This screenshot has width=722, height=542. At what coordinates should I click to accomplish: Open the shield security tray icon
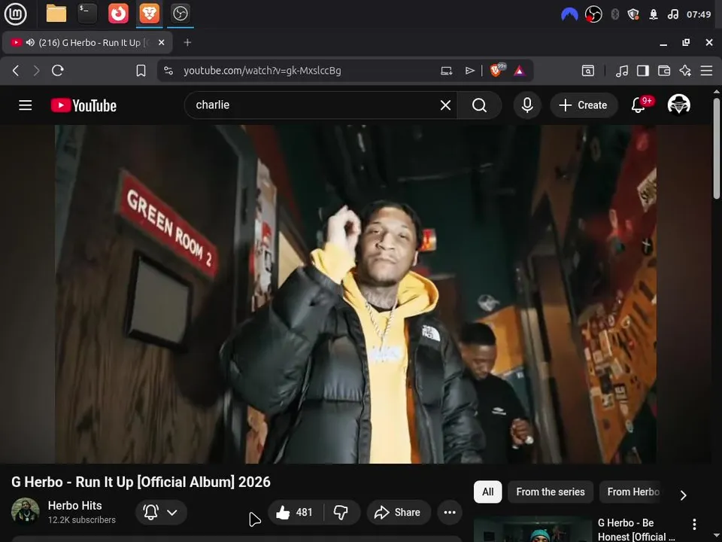pos(633,14)
